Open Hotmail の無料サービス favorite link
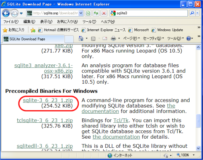Viewport: 203px width, 160px height. tap(58, 30)
